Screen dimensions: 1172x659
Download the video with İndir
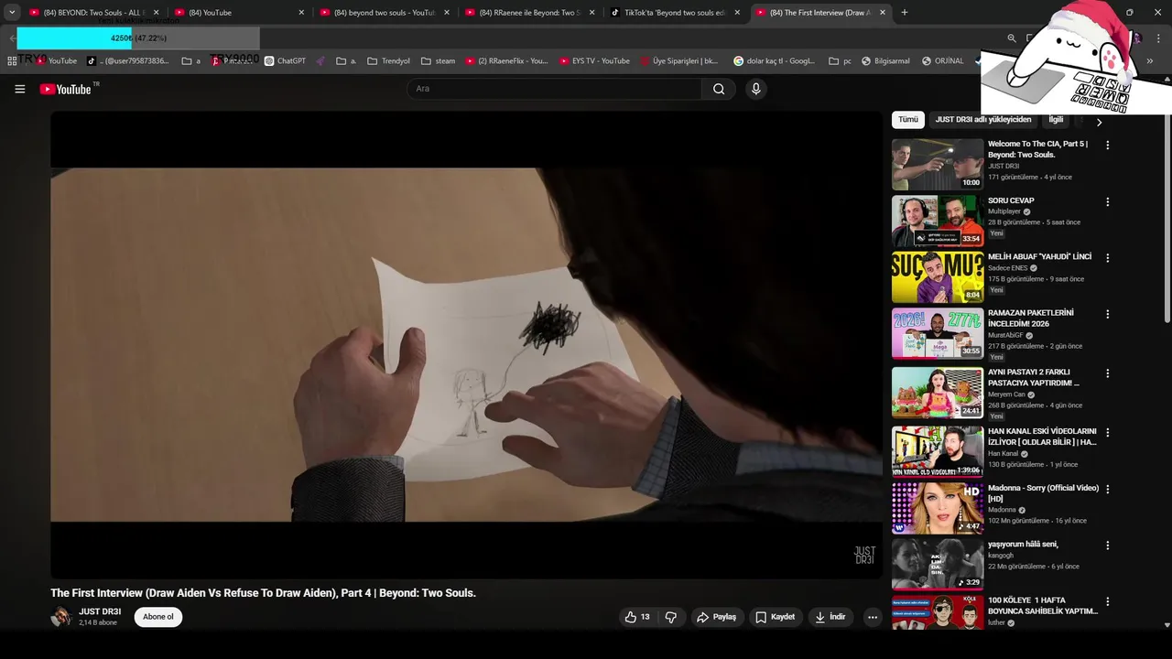830,617
